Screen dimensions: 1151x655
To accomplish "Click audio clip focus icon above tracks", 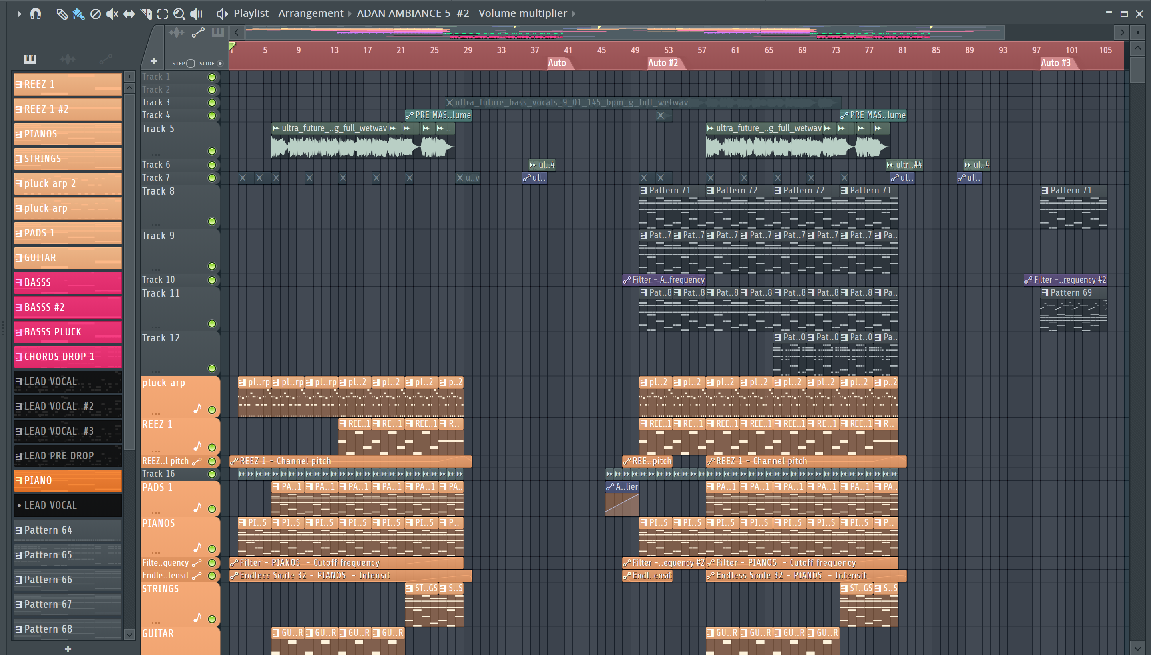I will click(x=177, y=32).
